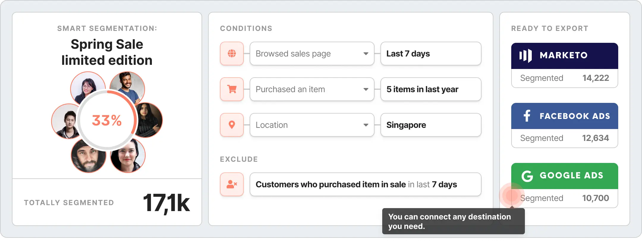Edit the Singapore location value
The image size is (642, 242).
(x=431, y=125)
